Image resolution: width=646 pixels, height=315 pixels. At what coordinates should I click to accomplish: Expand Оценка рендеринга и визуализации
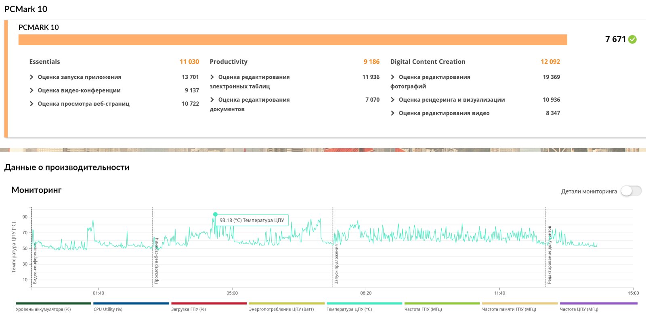point(392,100)
